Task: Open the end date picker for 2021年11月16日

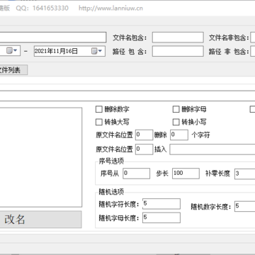Action: (x=97, y=51)
